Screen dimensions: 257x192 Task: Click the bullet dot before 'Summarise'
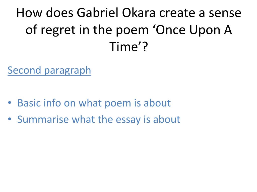pyautogui.click(x=10, y=119)
